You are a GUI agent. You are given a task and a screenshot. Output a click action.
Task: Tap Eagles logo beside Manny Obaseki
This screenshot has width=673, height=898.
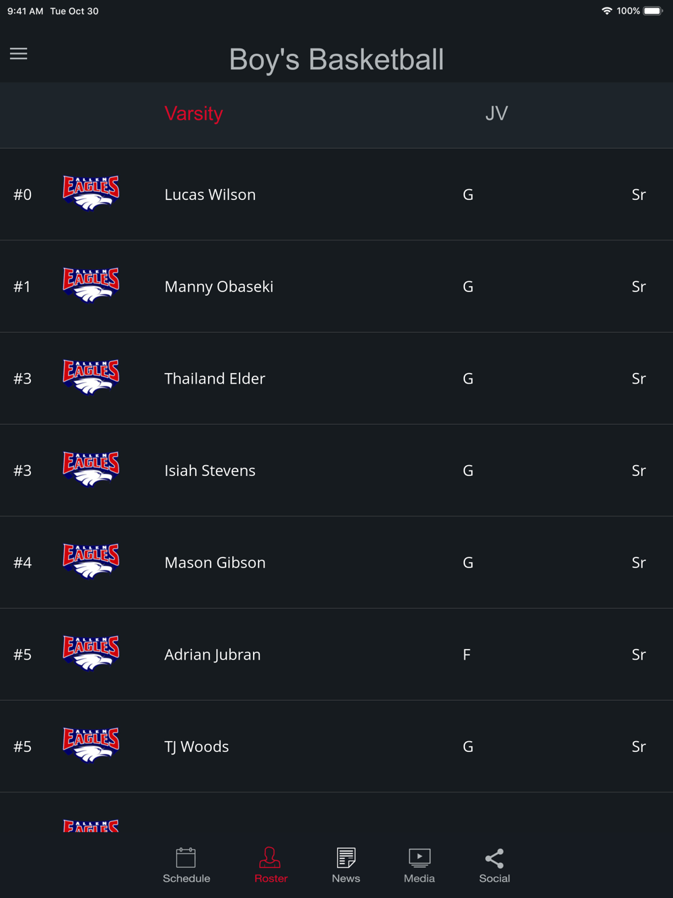coord(91,286)
